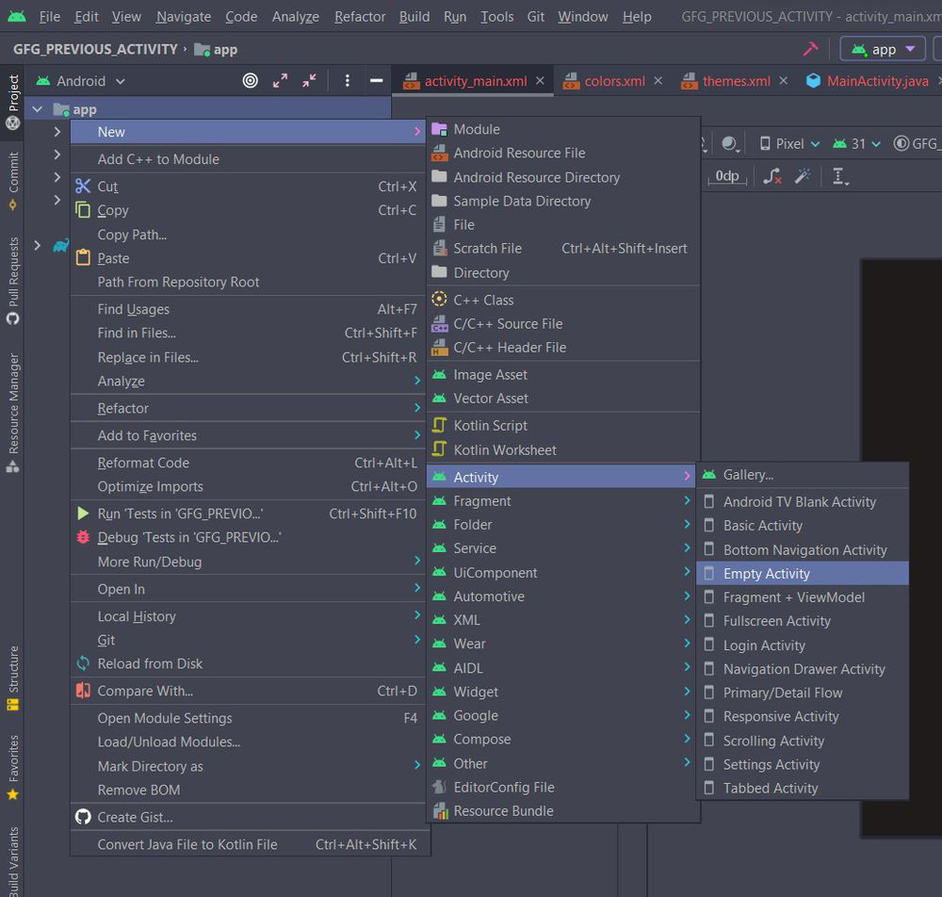Viewport: 942px width, 897px height.
Task: Click the Collapse All arrows icon
Action: point(309,81)
